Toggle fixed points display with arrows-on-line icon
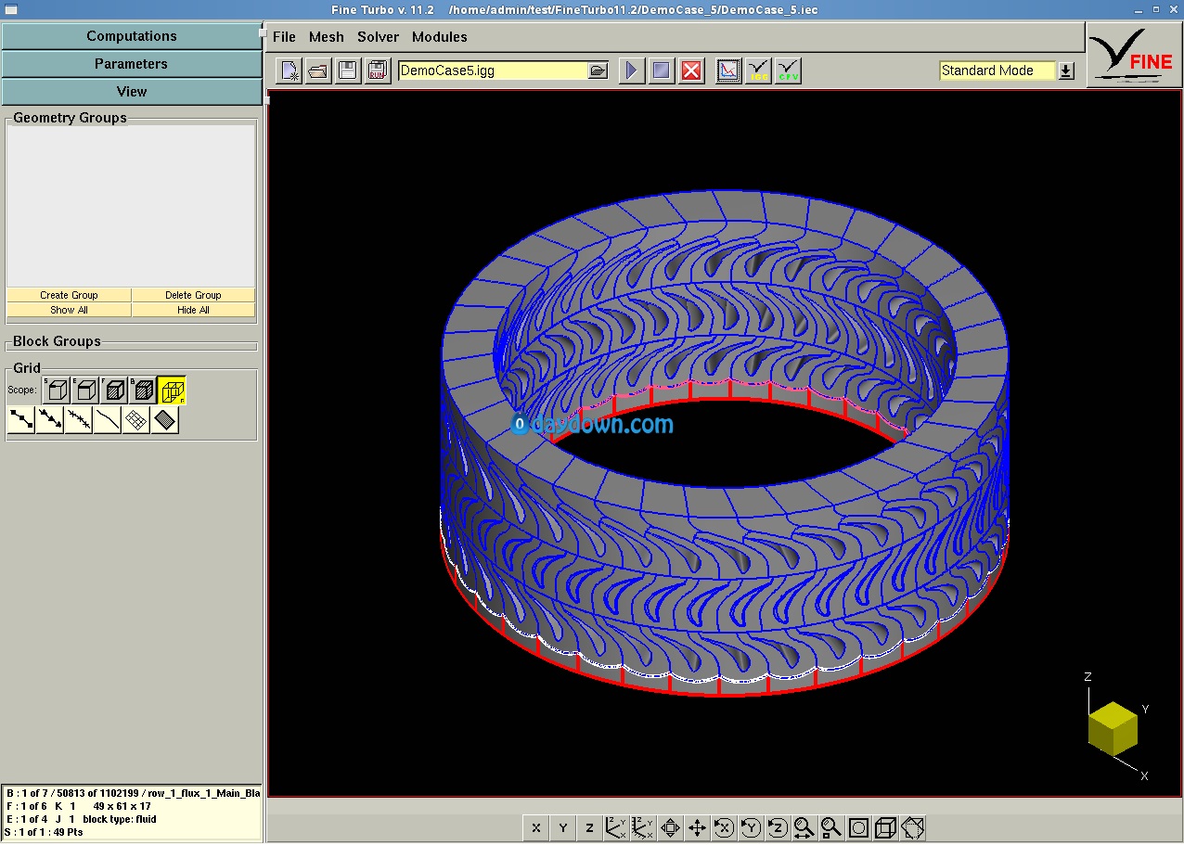The image size is (1184, 845). coord(50,420)
